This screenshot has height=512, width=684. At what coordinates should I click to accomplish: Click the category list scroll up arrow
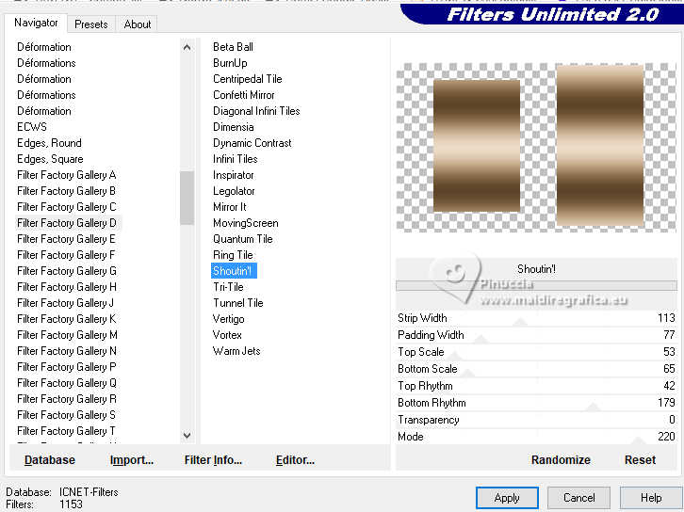pos(187,47)
